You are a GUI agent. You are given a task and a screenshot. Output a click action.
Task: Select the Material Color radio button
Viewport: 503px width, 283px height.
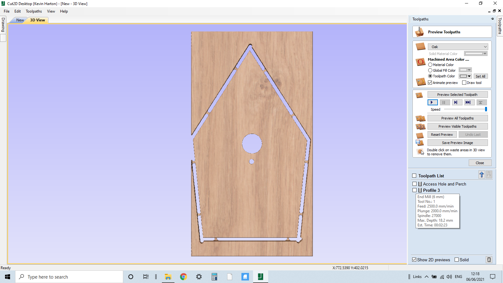(430, 64)
